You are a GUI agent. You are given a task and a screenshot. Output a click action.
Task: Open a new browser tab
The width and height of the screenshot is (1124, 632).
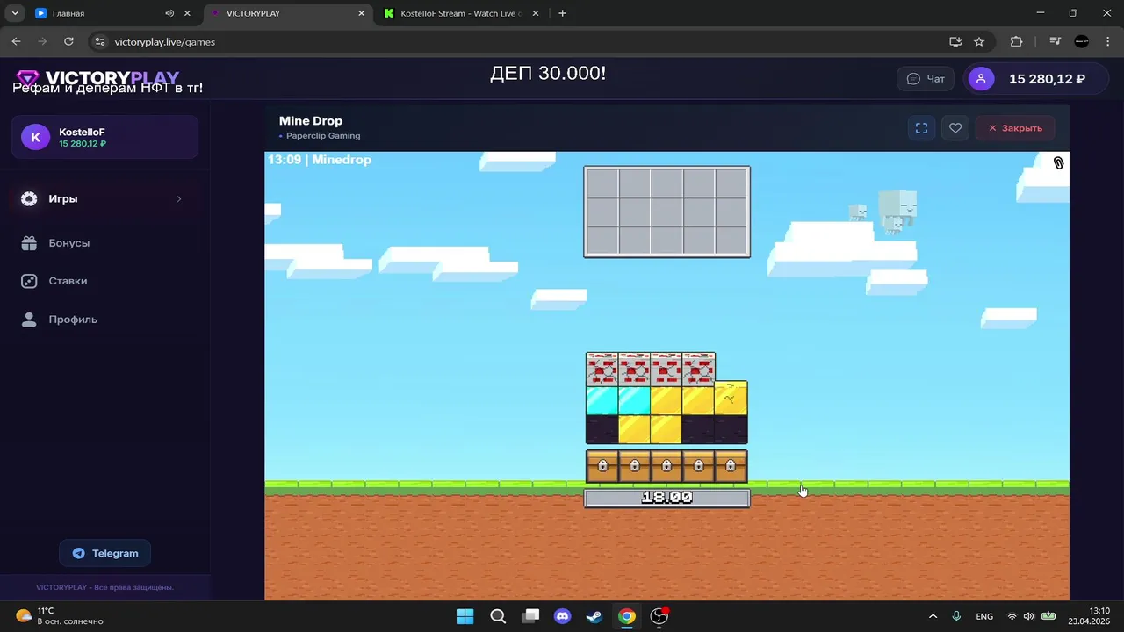click(562, 13)
